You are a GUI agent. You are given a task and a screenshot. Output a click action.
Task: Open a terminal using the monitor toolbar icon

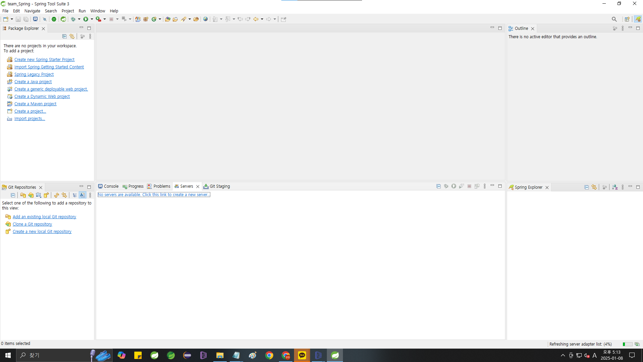click(35, 19)
